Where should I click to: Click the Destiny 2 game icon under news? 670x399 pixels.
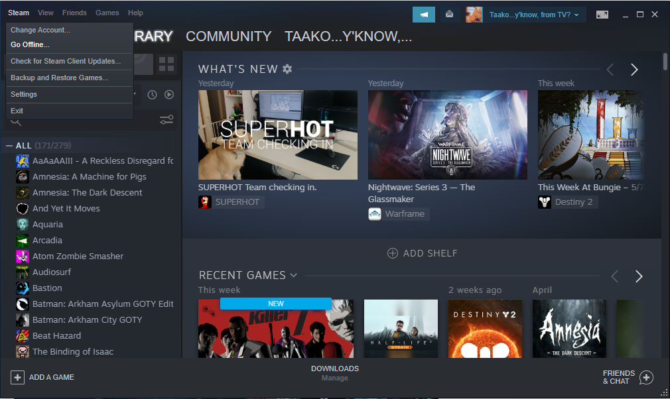coord(545,202)
